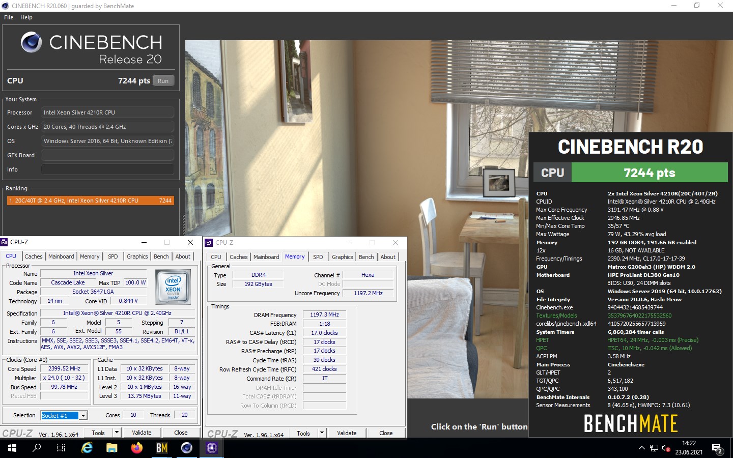This screenshot has height=458, width=733.
Task: Click the empty Info field
Action: 107,169
